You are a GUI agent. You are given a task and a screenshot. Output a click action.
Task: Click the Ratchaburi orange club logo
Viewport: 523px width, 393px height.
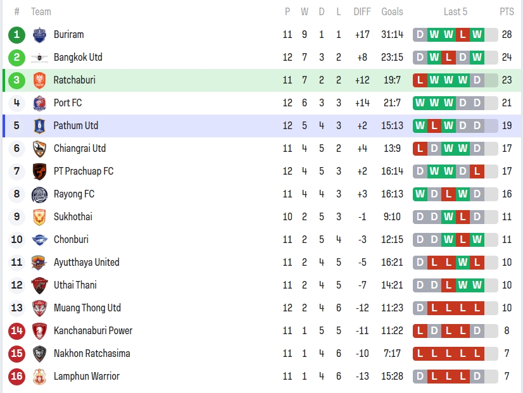(x=39, y=80)
